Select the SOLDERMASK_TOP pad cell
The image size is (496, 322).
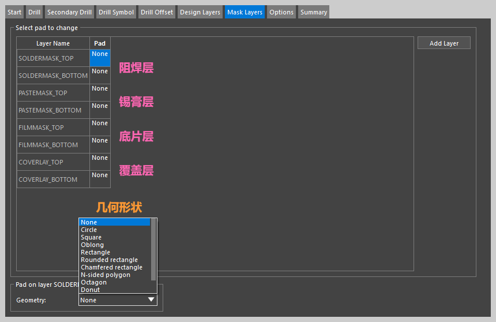point(100,58)
